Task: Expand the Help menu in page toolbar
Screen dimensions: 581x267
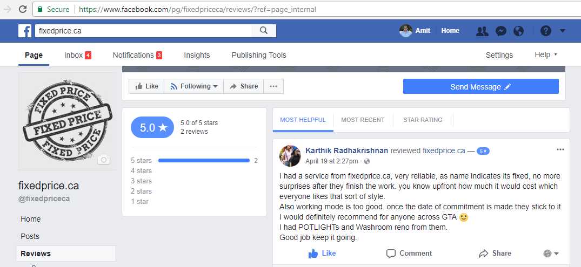Action: pos(545,55)
